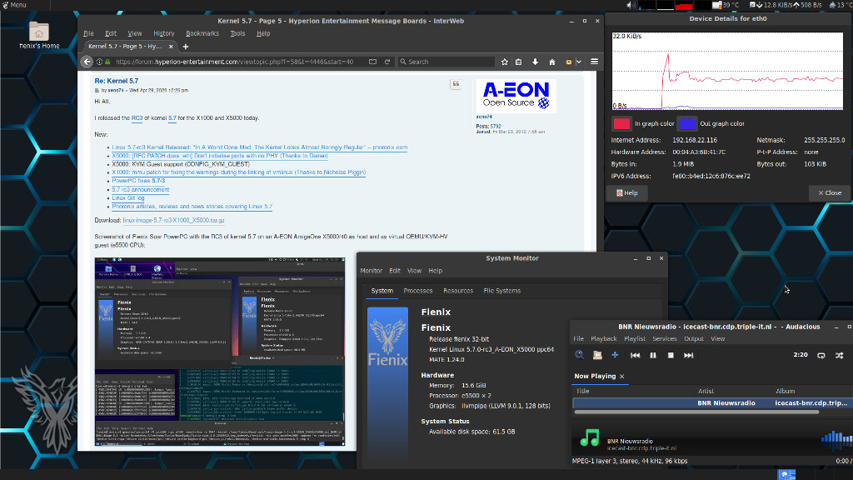
Task: Open Audacious Services menu
Action: tap(664, 338)
